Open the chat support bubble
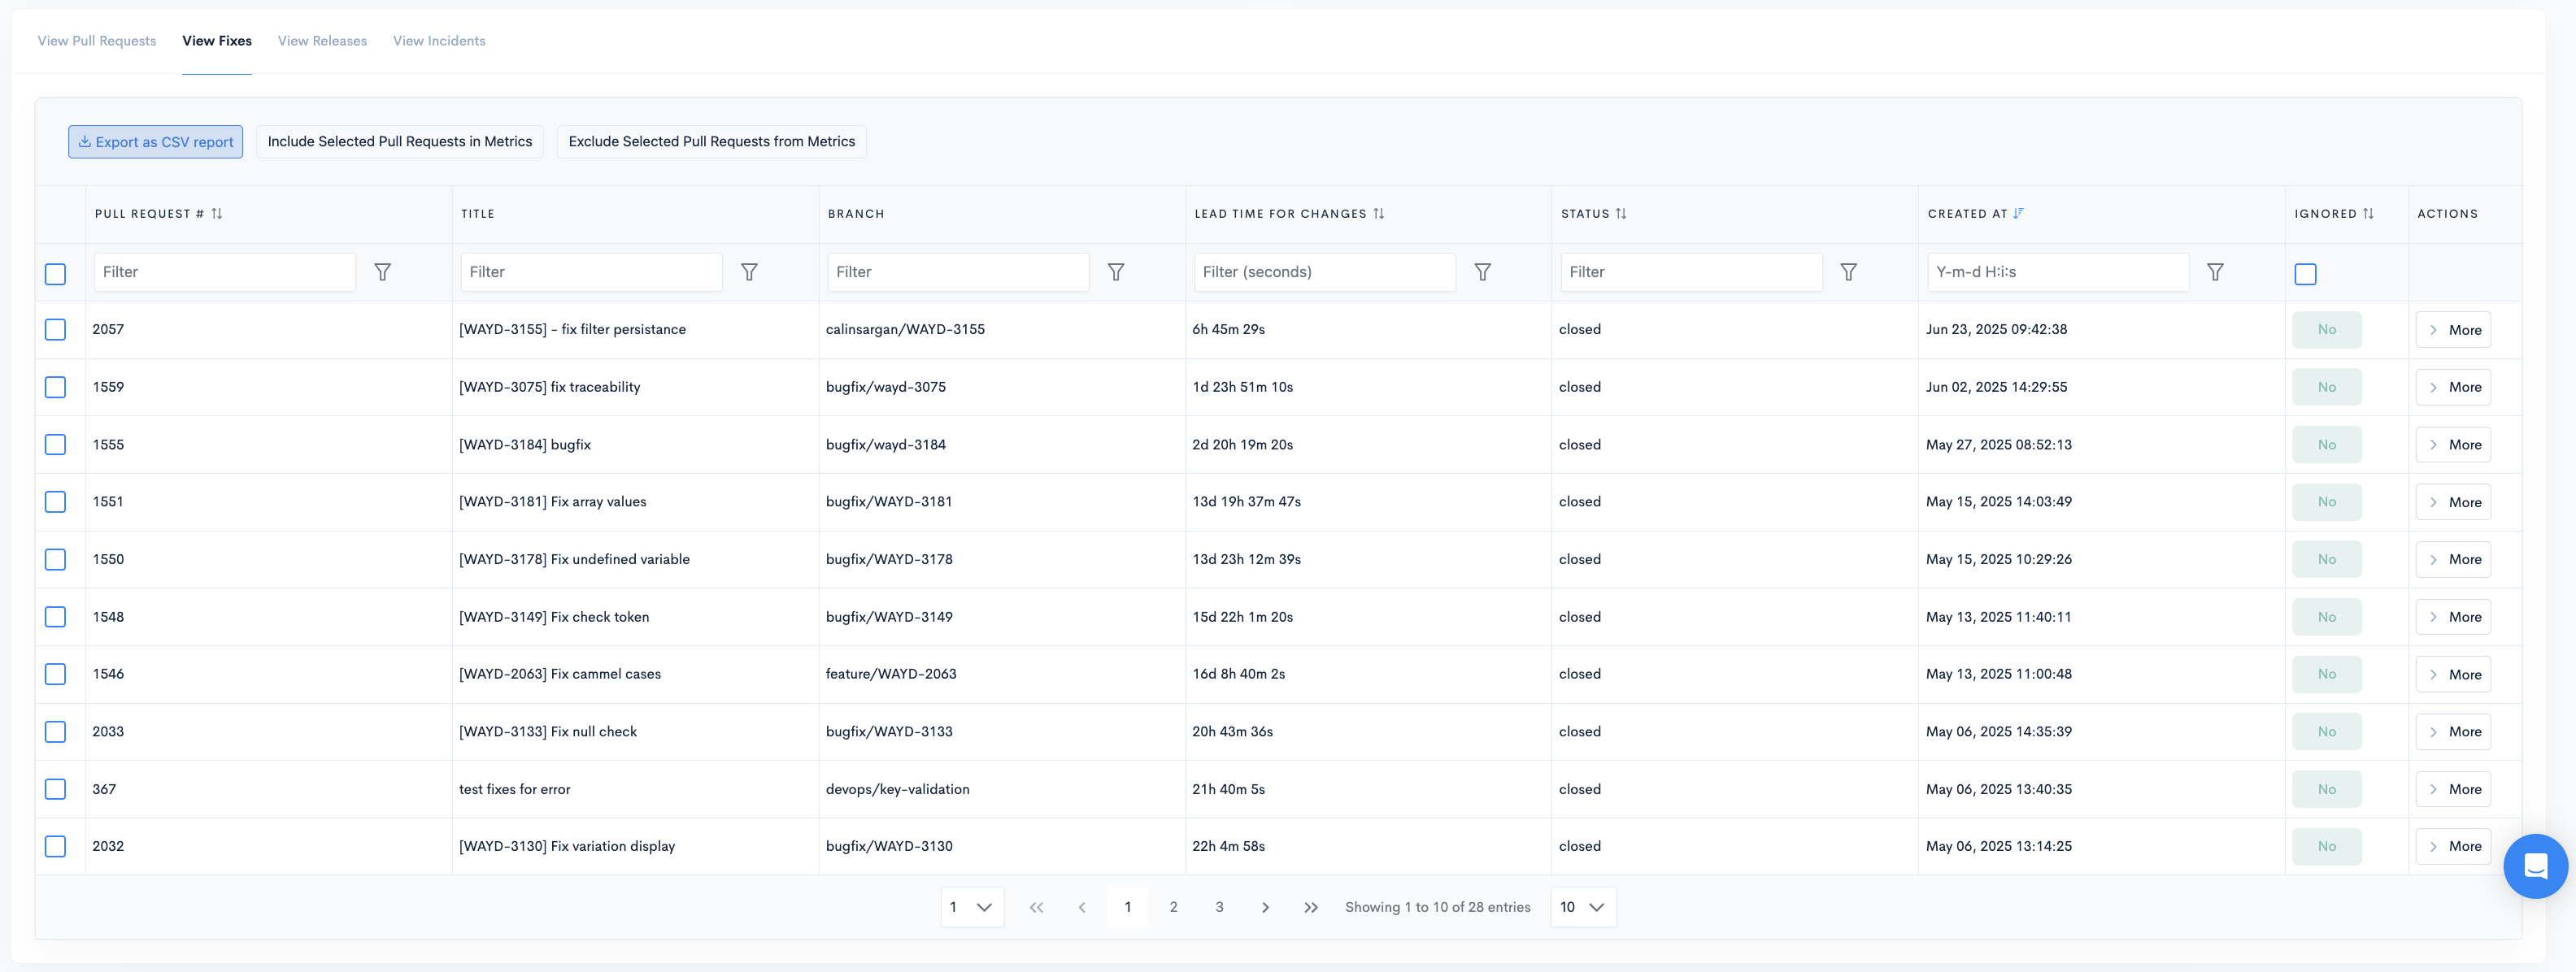Screen dimensions: 2576x972 [x=2535, y=866]
